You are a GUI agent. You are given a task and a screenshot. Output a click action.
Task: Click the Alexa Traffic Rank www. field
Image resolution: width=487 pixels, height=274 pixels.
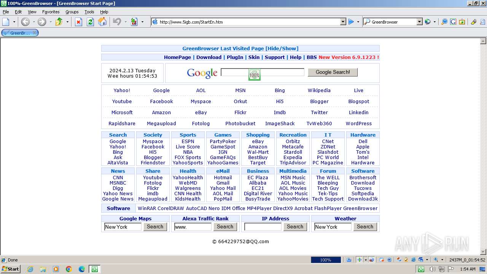[193, 227]
